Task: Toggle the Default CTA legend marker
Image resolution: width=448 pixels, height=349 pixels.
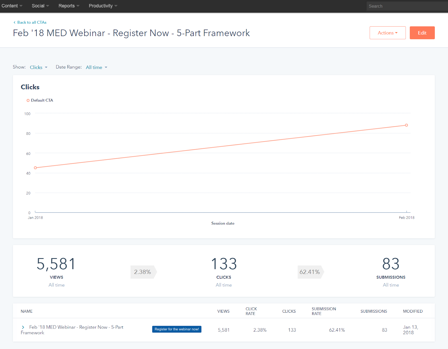Action: click(28, 100)
